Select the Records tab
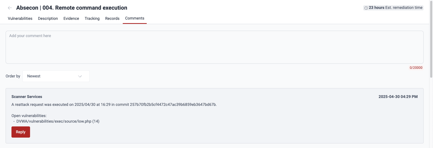The width and height of the screenshot is (433, 148). tap(112, 18)
